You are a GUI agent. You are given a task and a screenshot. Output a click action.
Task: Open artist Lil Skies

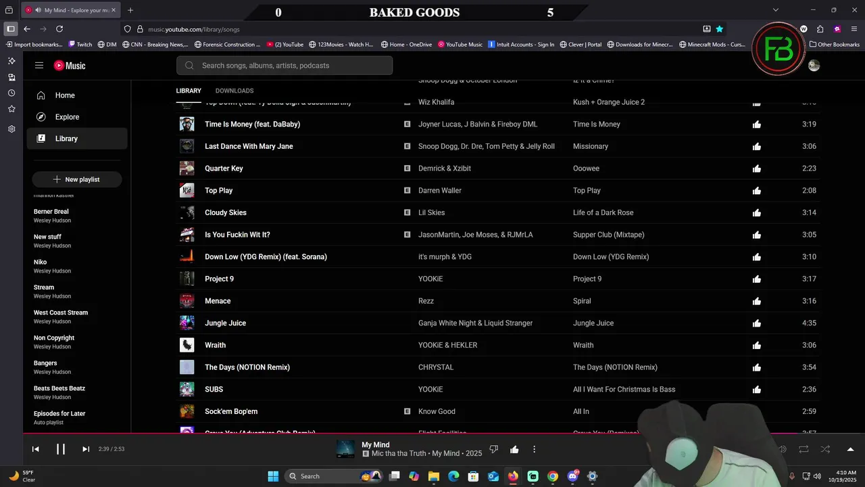click(x=431, y=212)
